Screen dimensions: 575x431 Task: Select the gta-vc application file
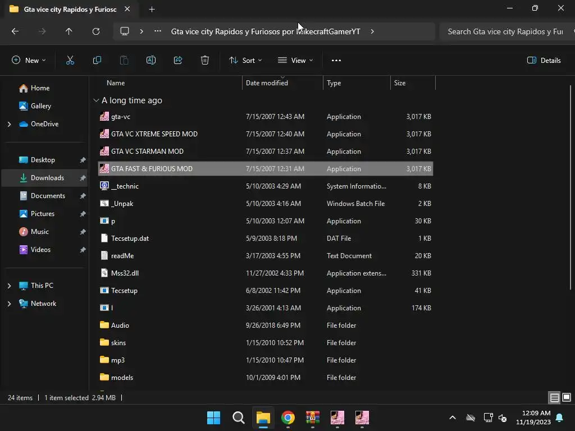pos(266,117)
